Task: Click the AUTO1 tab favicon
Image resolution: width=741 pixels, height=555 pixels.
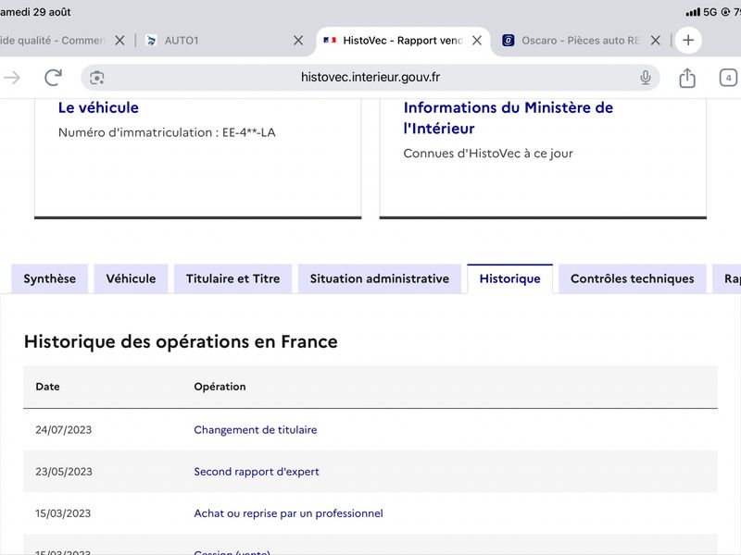Action: coord(151,41)
